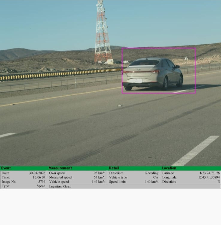The width and height of the screenshot is (221, 225).
Task: Click the Longitude value E043 41.30894
Action: (x=209, y=177)
